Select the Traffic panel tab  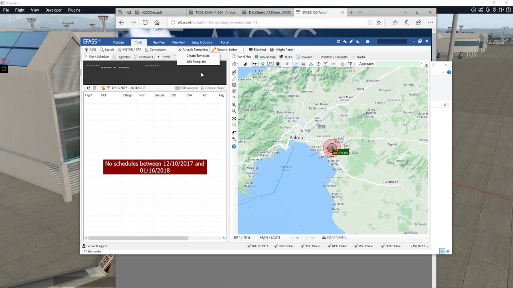(164, 57)
